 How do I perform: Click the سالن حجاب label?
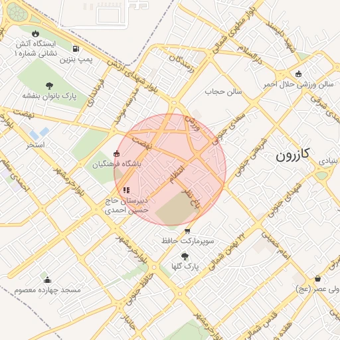click(223, 92)
